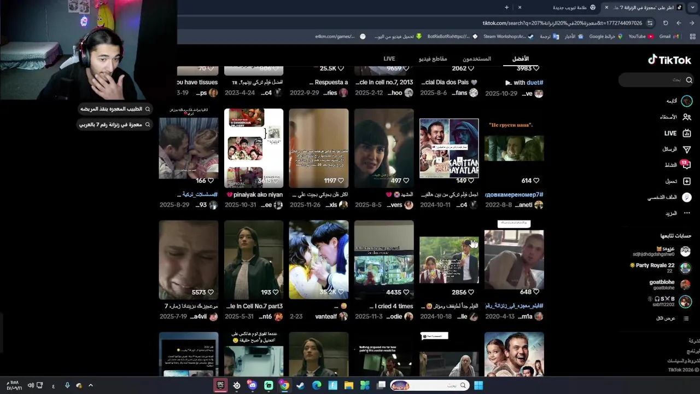Open the خرائط Google bookmark

605,37
